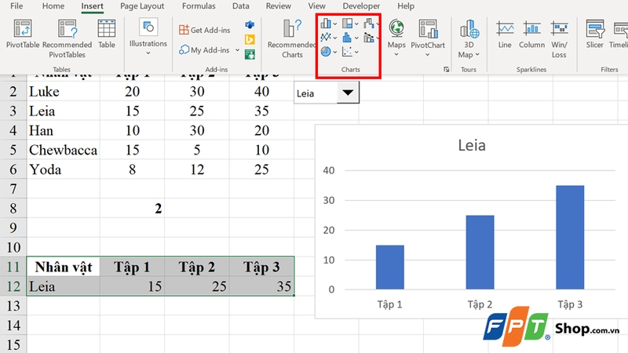The width and height of the screenshot is (628, 353).
Task: Insert a Slicer filter
Action: 595,35
